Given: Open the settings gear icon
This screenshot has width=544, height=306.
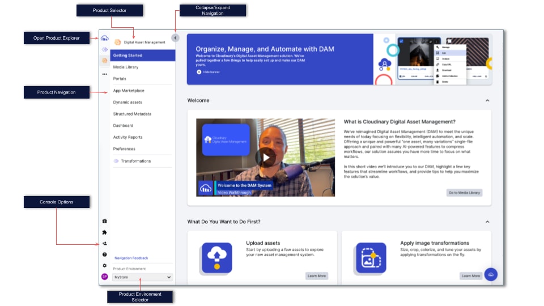Looking at the screenshot, I should pyautogui.click(x=104, y=265).
